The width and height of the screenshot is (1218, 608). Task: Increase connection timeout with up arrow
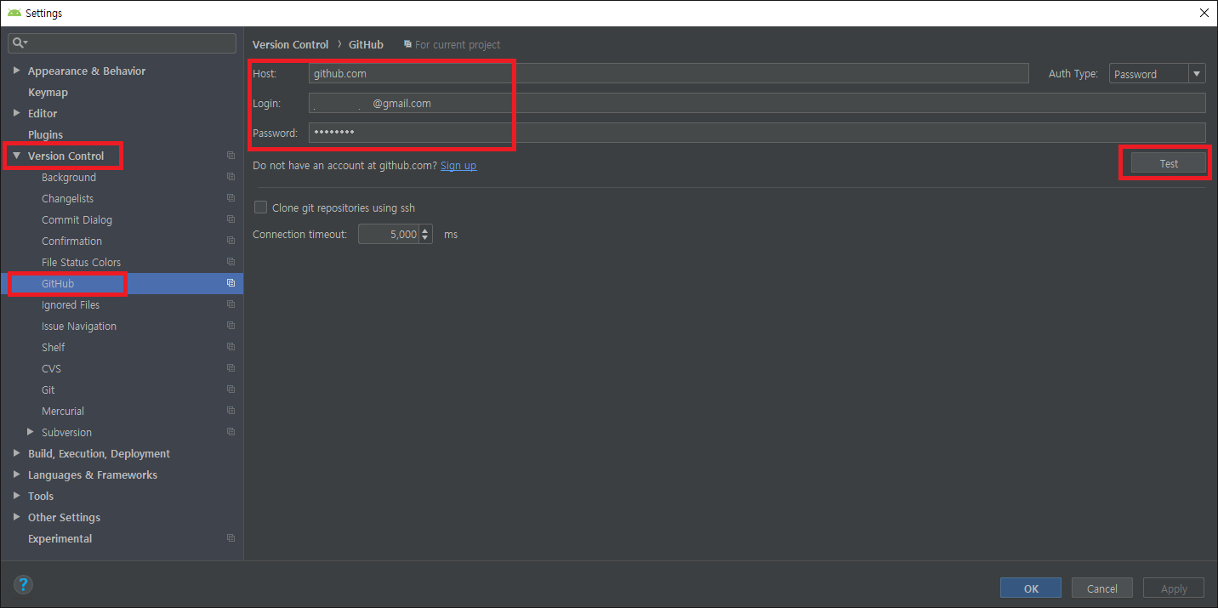[426, 229]
